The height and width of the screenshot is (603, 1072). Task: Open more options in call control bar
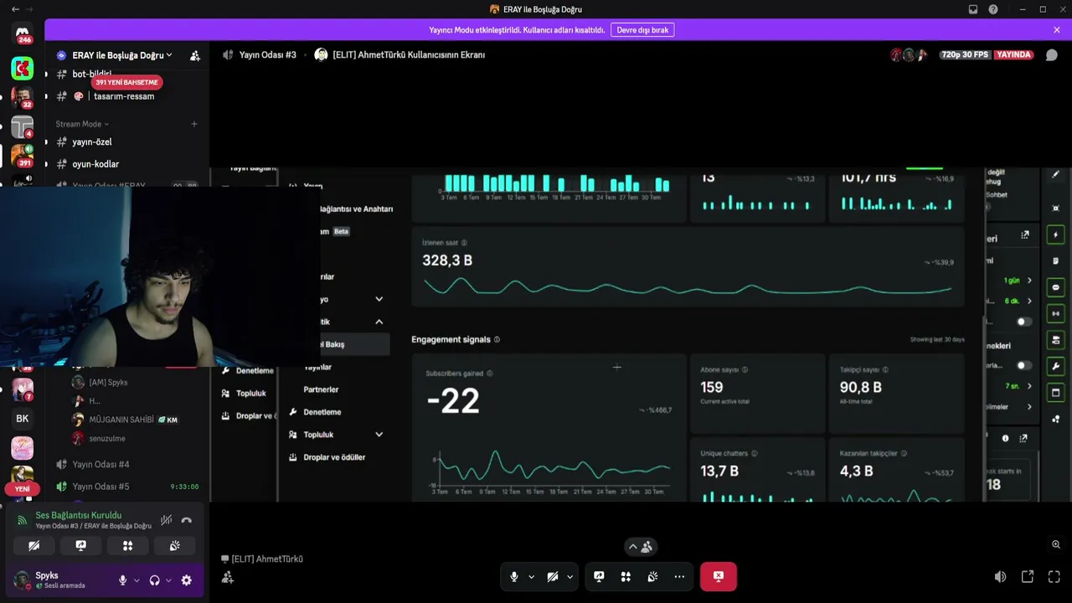tap(679, 576)
